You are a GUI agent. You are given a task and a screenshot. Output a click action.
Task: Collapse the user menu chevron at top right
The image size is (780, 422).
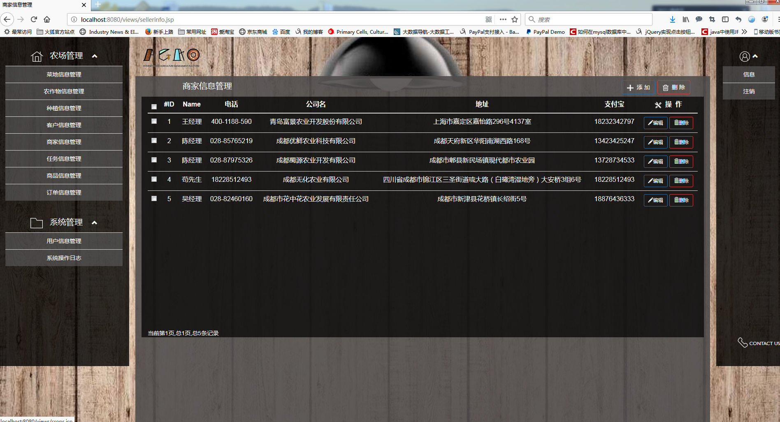coord(755,56)
